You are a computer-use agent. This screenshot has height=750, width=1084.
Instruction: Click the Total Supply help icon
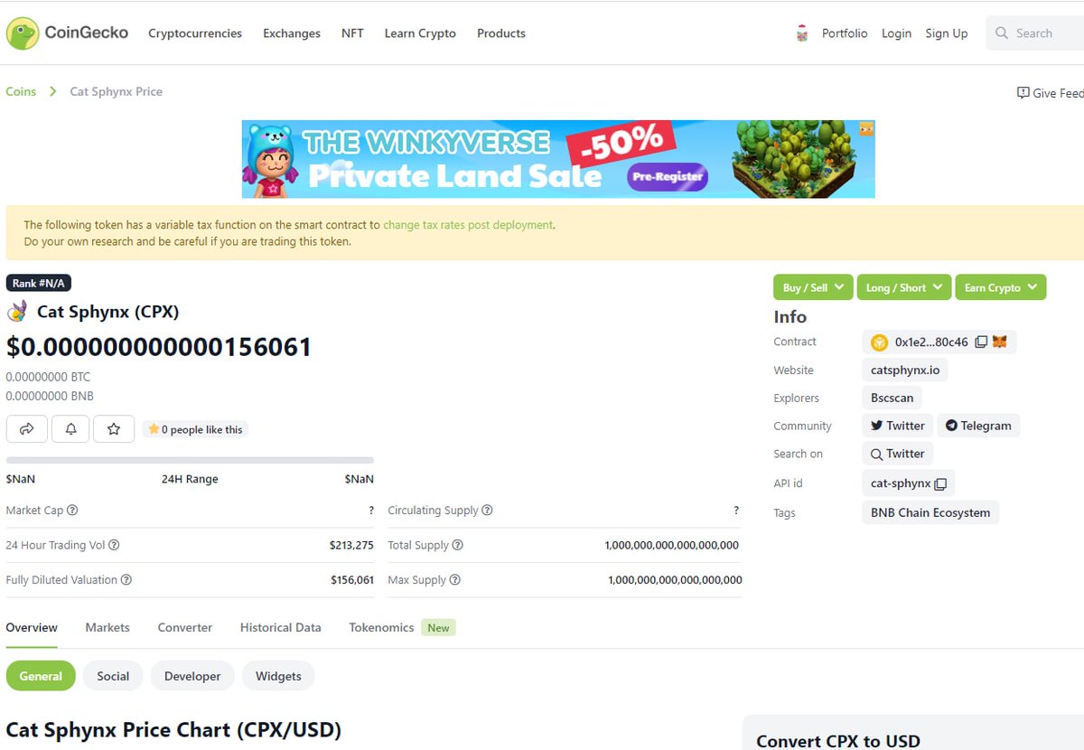click(x=457, y=545)
